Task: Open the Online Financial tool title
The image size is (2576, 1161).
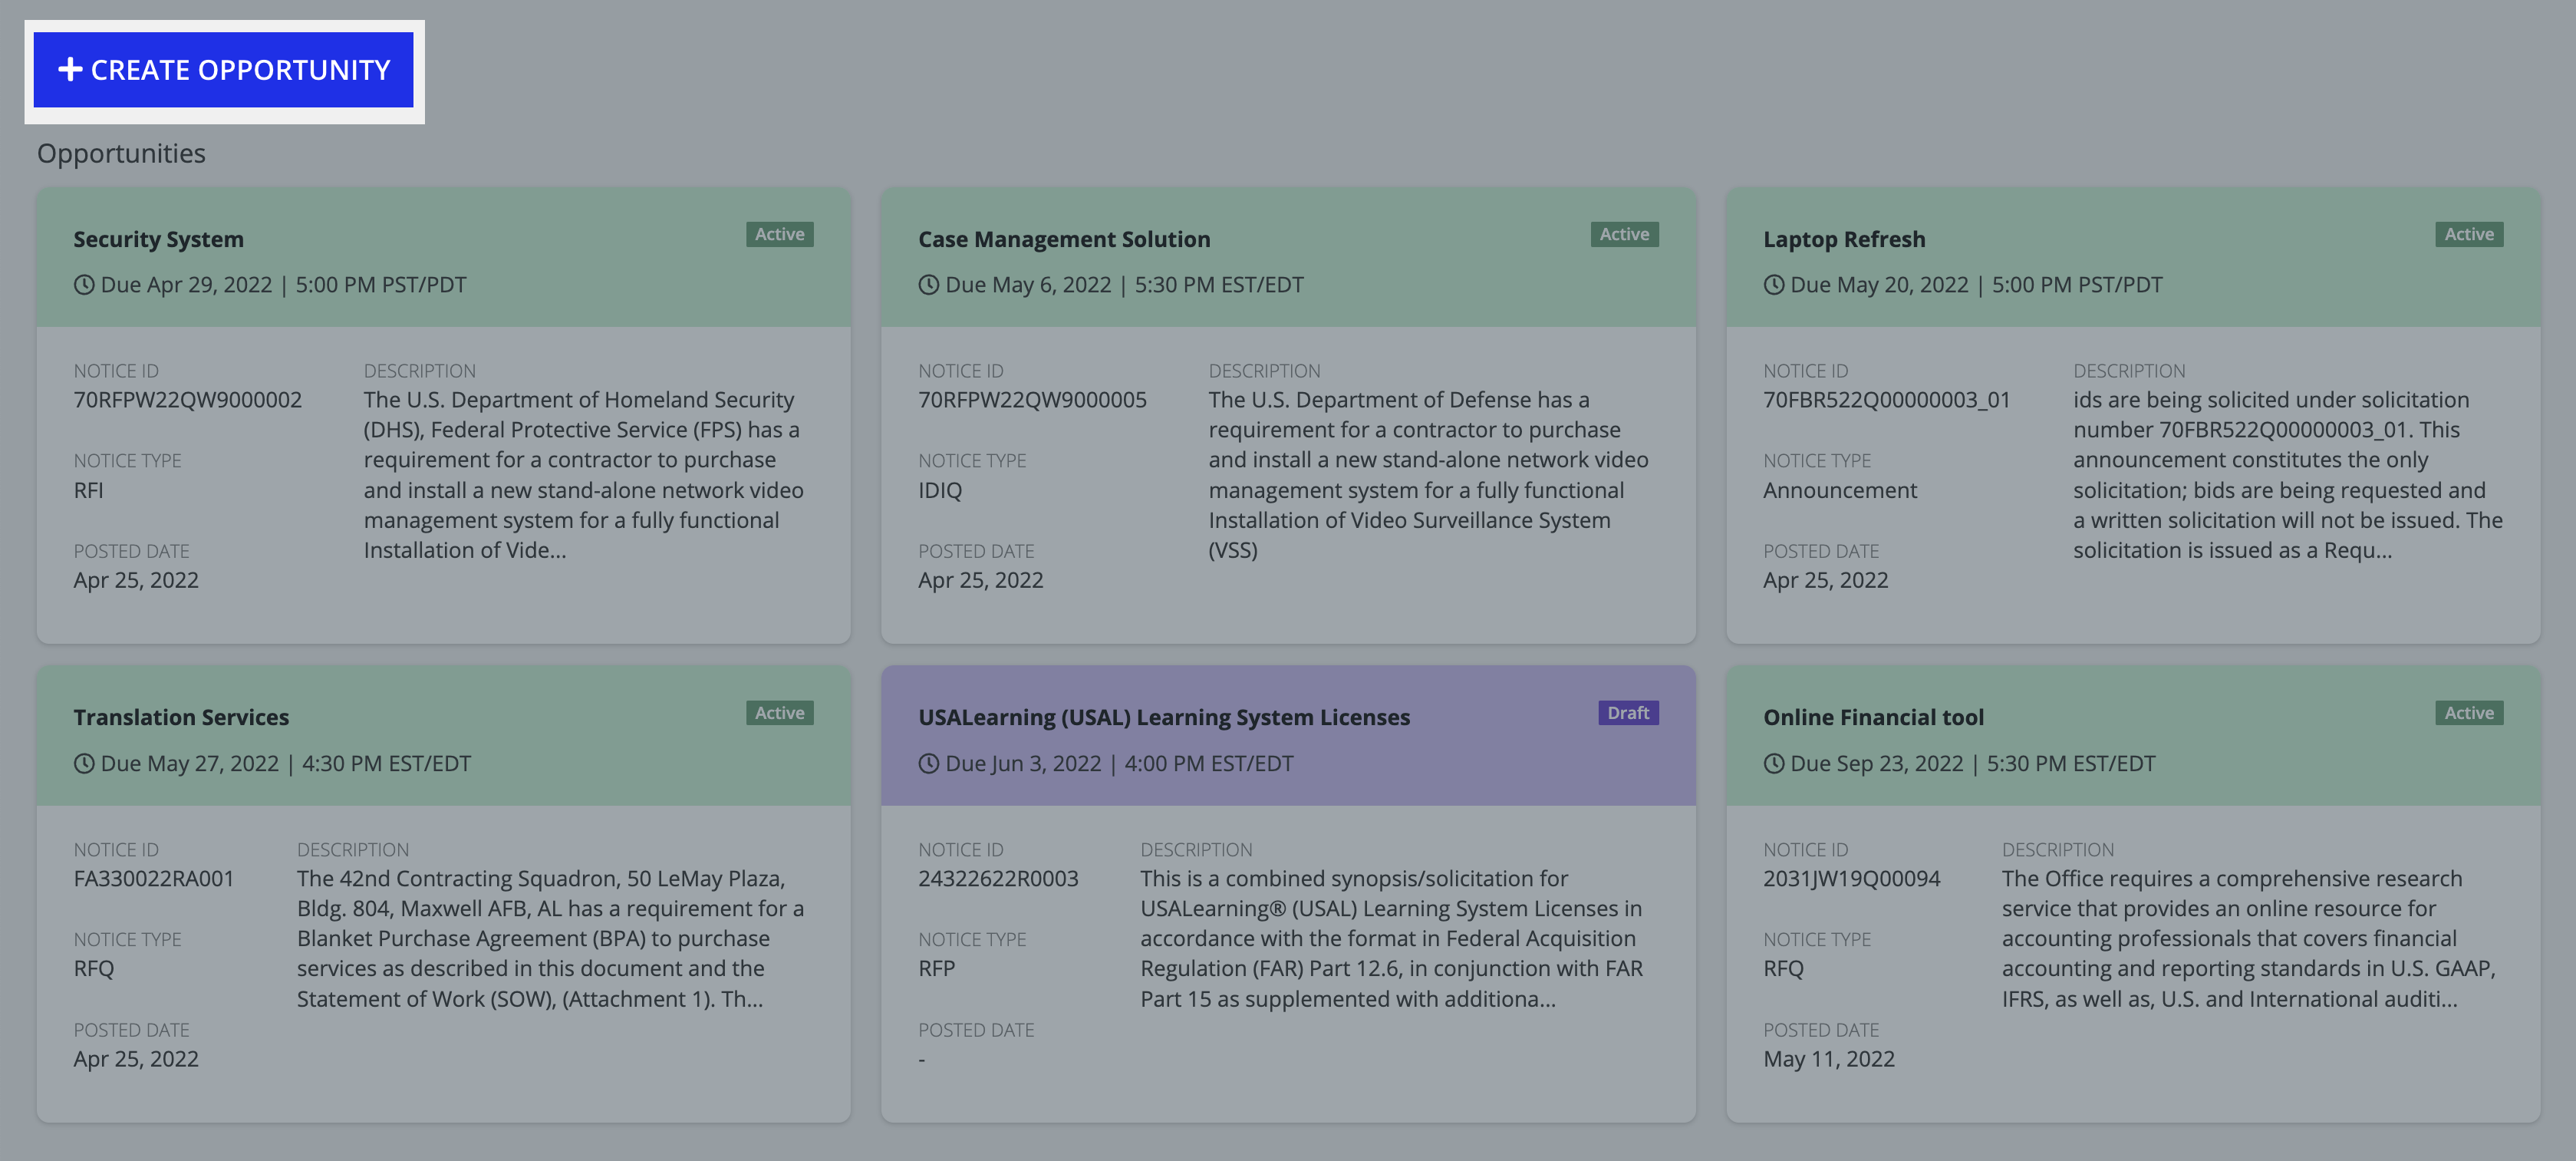Action: 1873,717
